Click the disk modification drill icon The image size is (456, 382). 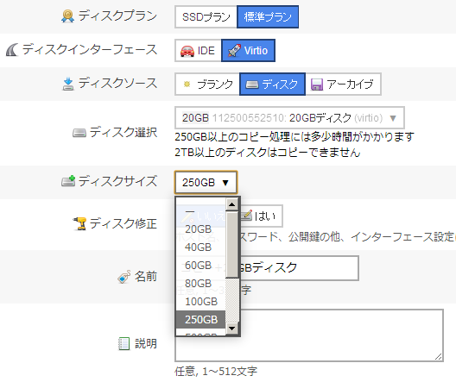(x=79, y=224)
